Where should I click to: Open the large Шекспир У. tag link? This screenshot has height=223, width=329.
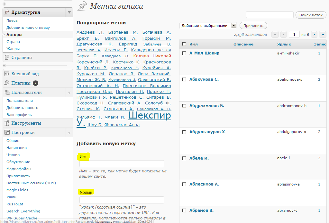click(x=150, y=116)
